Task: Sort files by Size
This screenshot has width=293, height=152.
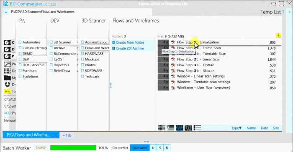Action: tap(276, 128)
